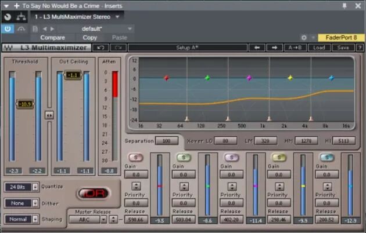Open the plugin settings gear
The image size is (366, 233).
[304, 38]
